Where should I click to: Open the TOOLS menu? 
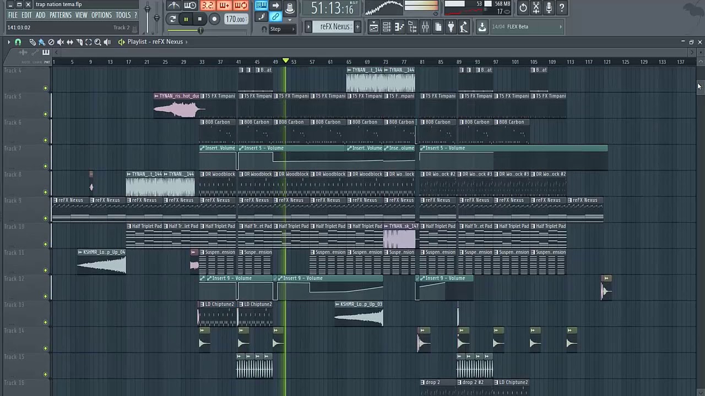tap(123, 15)
